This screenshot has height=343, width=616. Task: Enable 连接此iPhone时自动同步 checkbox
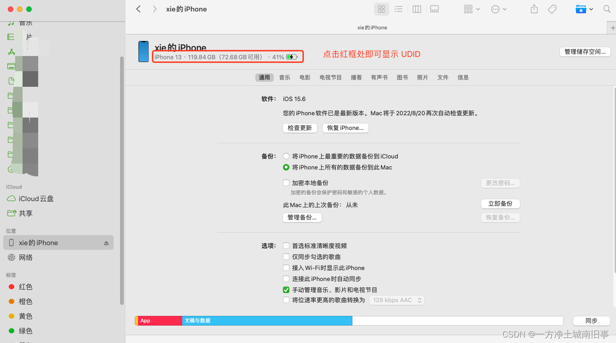286,279
